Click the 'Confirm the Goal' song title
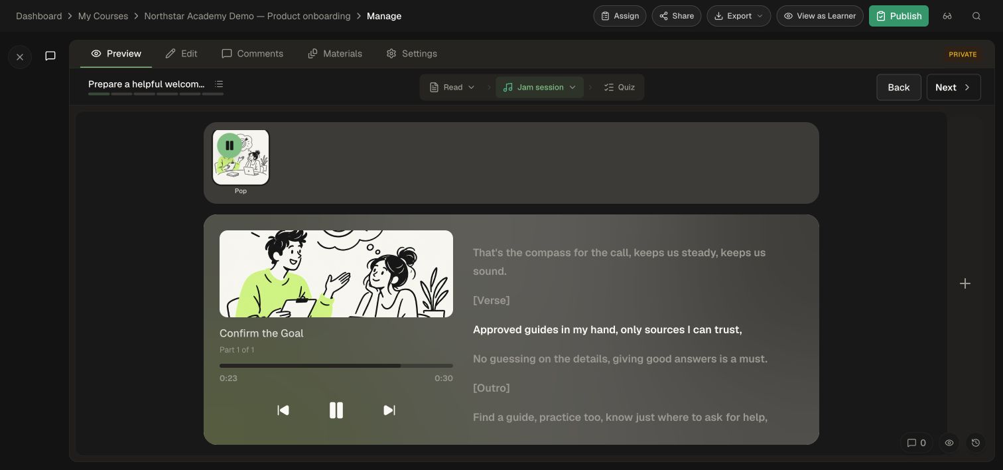 (261, 333)
